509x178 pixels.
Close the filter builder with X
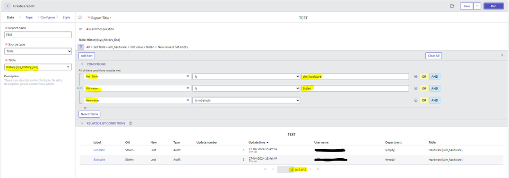502,56
